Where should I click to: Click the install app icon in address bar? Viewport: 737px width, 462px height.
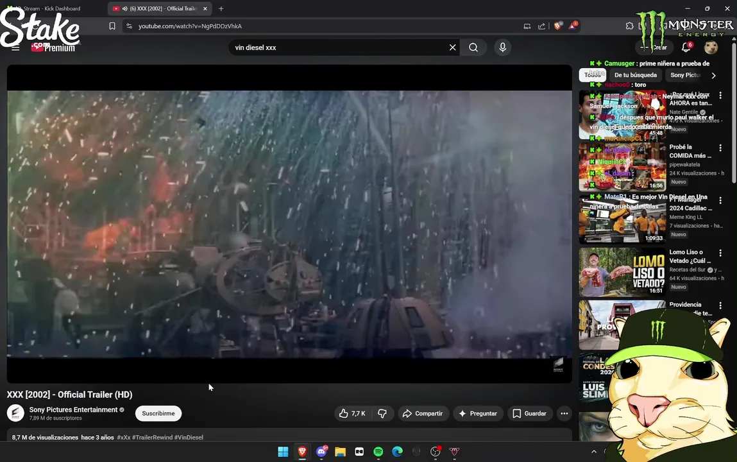click(x=527, y=26)
